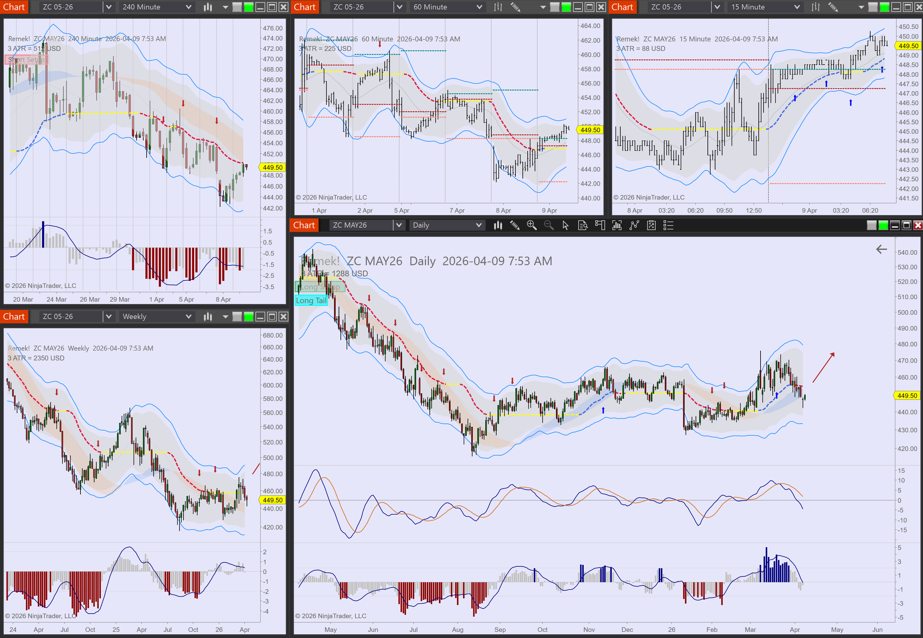
Task: Click Zoom In icon on Daily chart
Action: click(532, 225)
